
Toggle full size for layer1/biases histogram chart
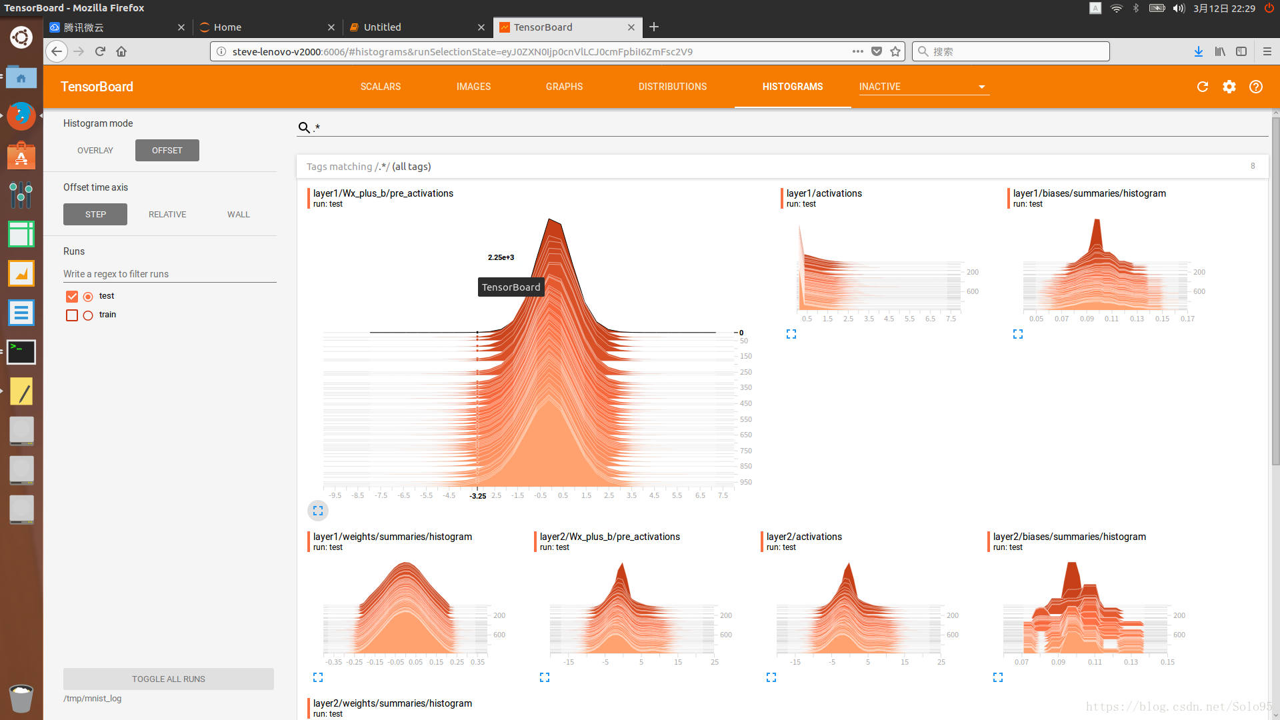click(1018, 334)
